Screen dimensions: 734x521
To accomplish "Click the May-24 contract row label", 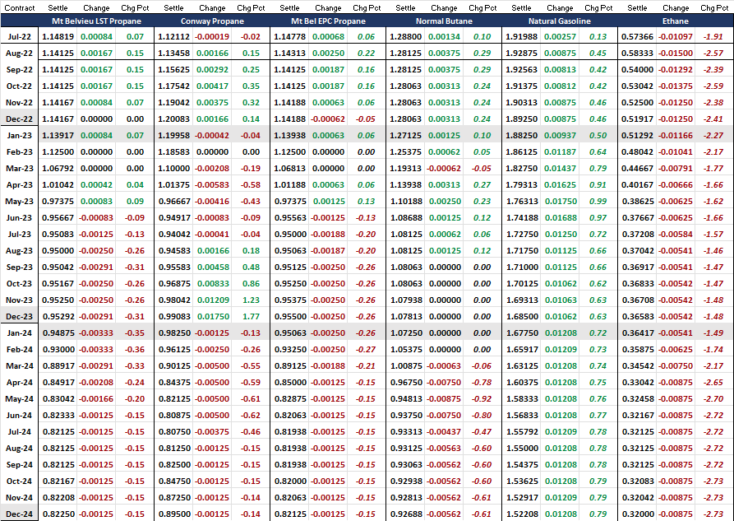I will tap(19, 399).
